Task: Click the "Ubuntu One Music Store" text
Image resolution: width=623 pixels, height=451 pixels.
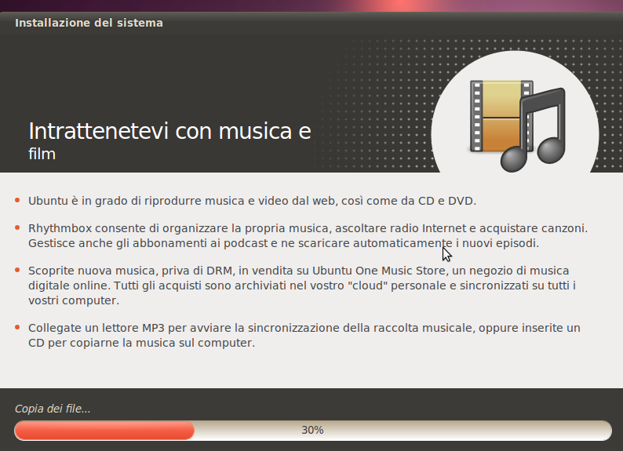Action: 379,271
